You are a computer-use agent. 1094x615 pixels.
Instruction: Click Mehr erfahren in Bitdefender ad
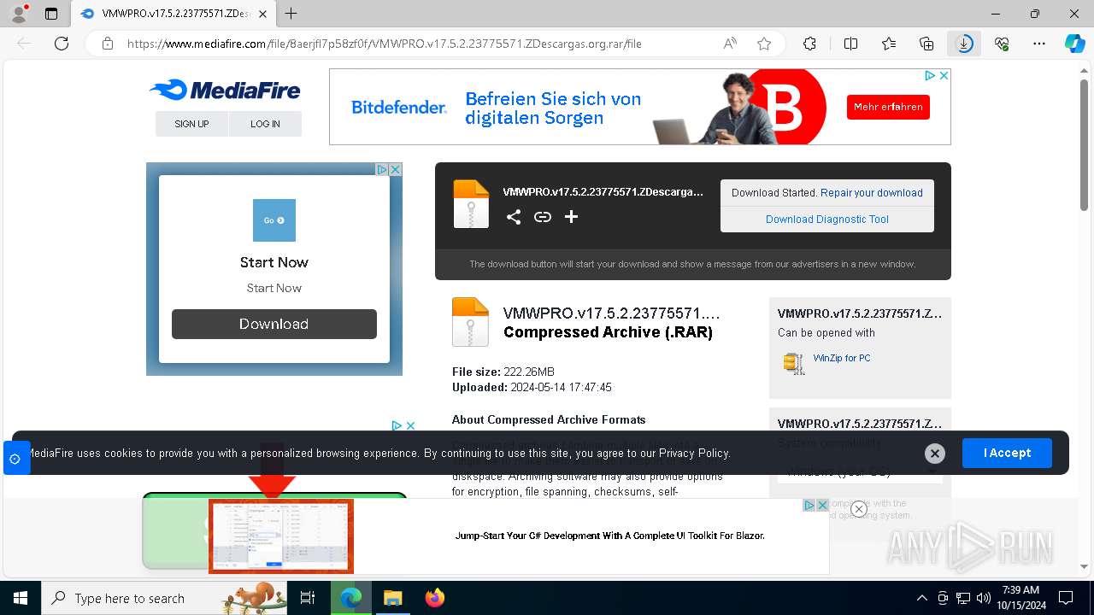[888, 107]
